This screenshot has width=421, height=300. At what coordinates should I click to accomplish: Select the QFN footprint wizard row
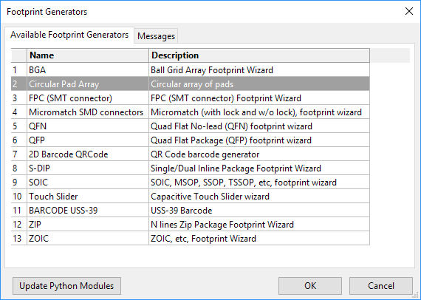tap(191, 126)
